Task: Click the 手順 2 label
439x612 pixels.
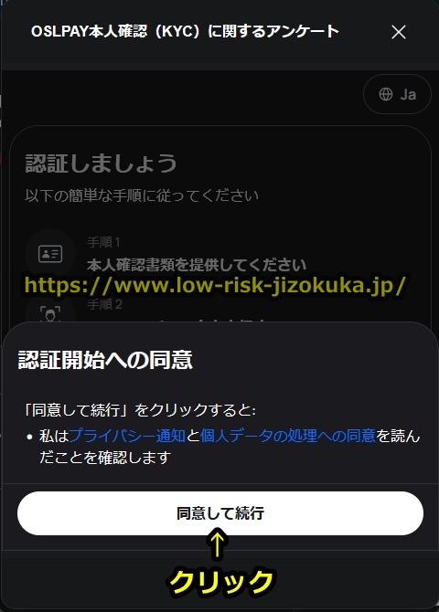Action: coord(104,304)
